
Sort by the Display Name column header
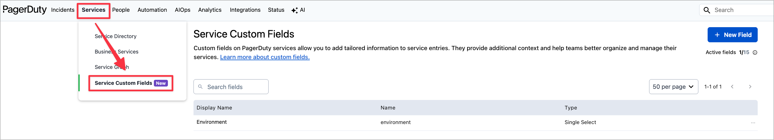pyautogui.click(x=214, y=108)
